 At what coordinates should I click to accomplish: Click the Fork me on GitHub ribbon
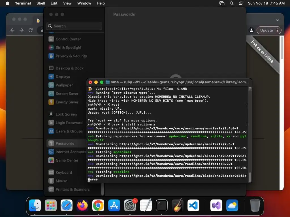pos(262,51)
